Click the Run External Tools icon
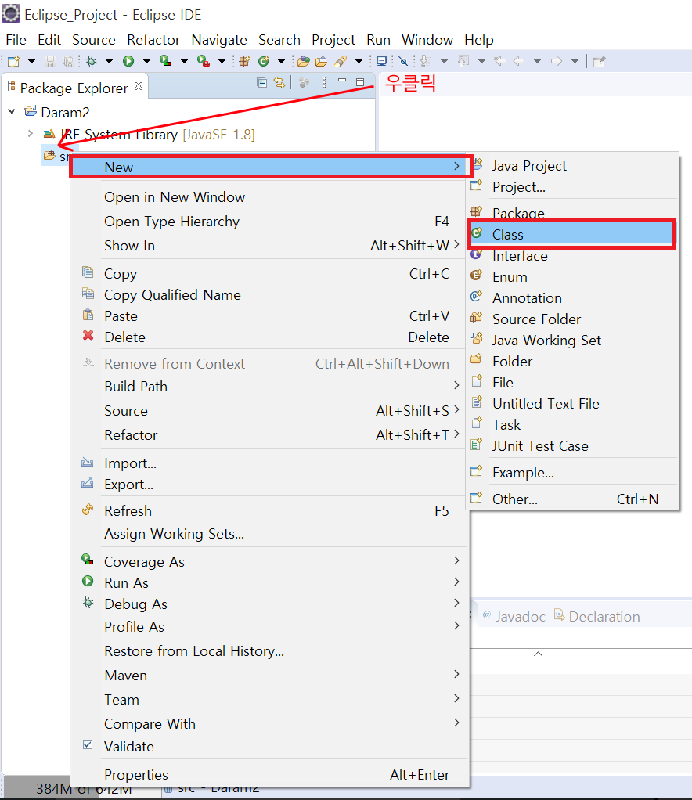Viewport: 692px width, 800px height. pyautogui.click(x=203, y=61)
